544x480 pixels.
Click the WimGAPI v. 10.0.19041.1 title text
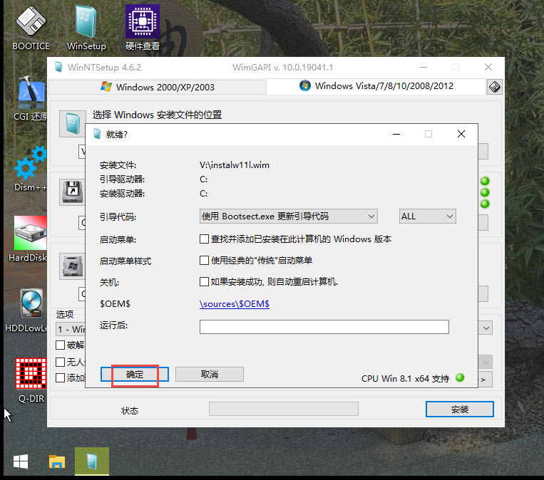pos(283,67)
